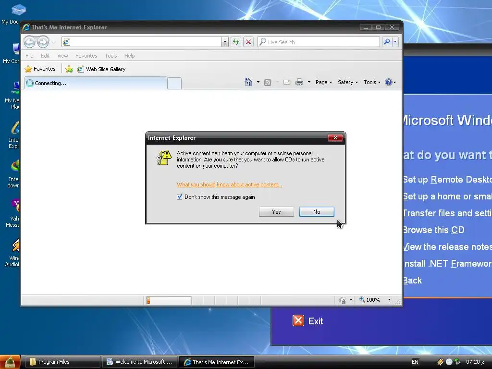Close the Internet Explorer warning dialog
Viewport: 492px width, 369px height.
(335, 138)
